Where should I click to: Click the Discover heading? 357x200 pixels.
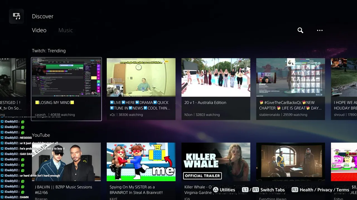[x=43, y=16]
